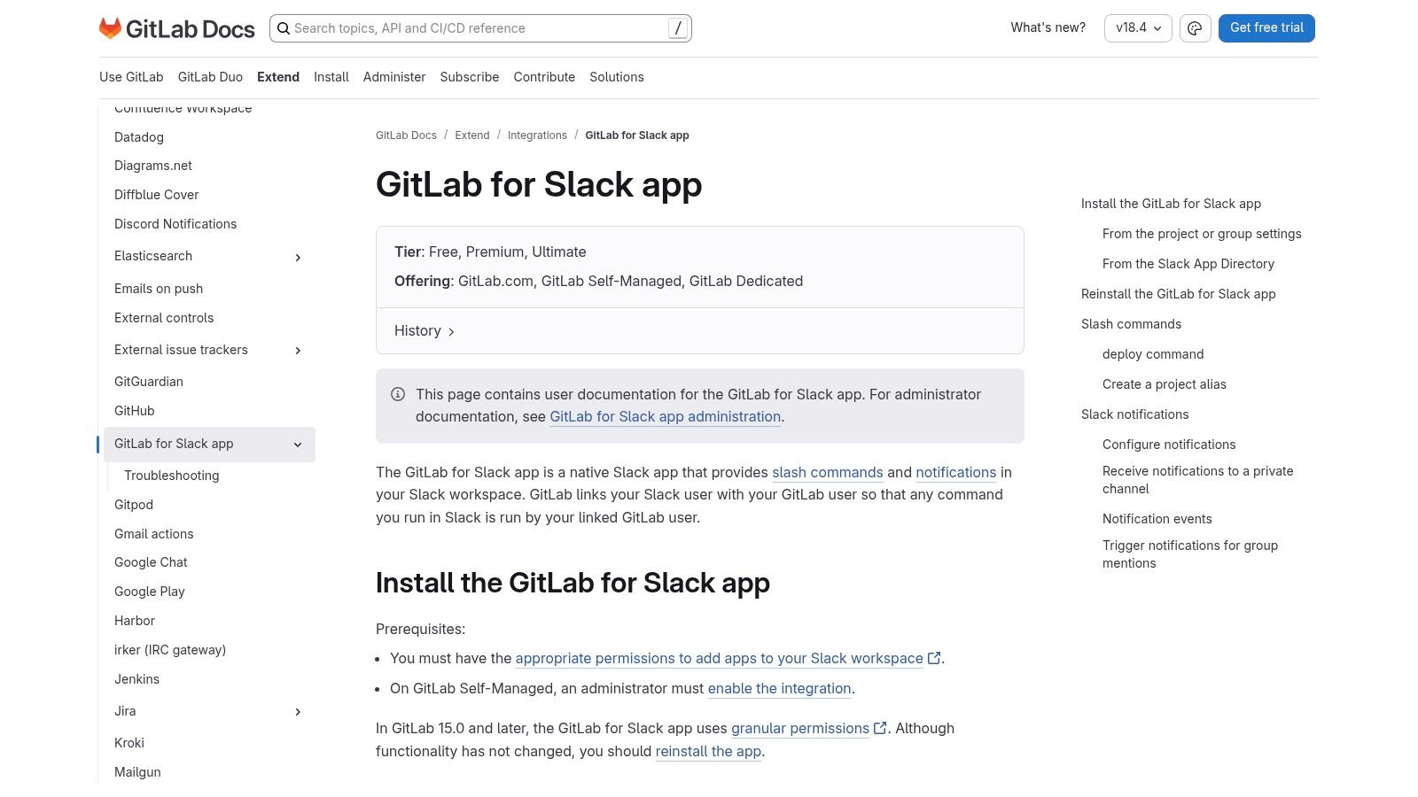Image resolution: width=1418 pixels, height=797 pixels.
Task: Click the external link icon on granular permissions
Action: [x=879, y=728]
